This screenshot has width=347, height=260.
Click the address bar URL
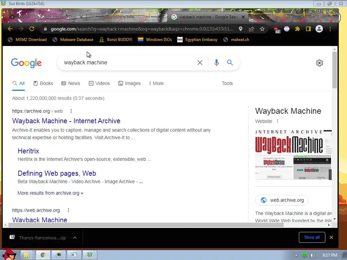click(x=142, y=29)
